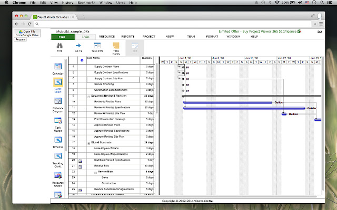The image size is (337, 210).
Task: Open Network Diagram view
Action: (x=58, y=105)
